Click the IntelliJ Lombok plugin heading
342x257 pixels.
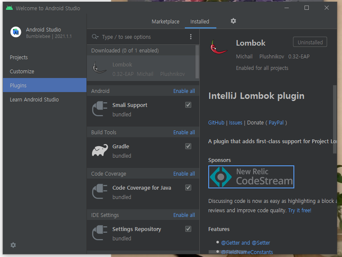point(256,96)
